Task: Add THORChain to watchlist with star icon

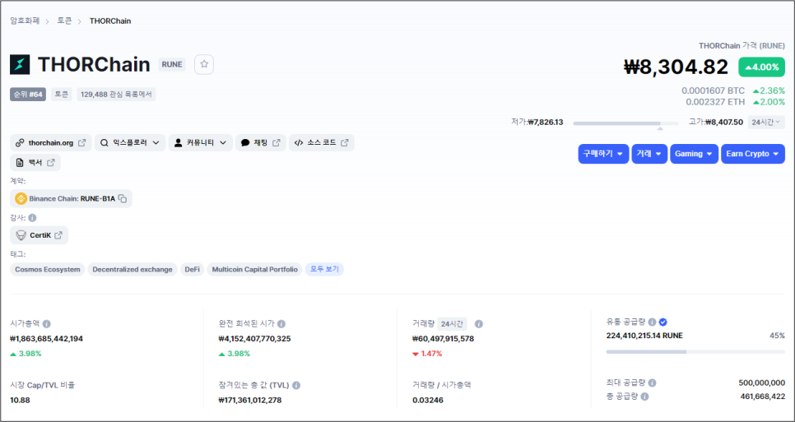Action: point(204,64)
